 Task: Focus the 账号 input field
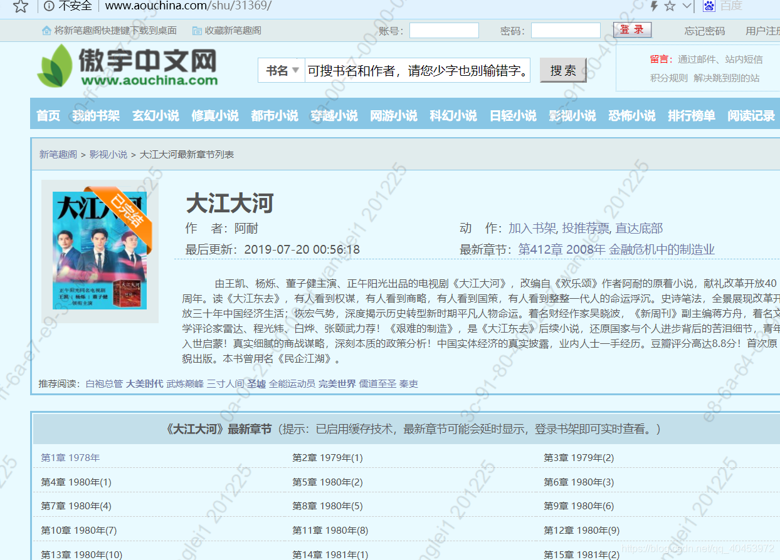tap(444, 30)
